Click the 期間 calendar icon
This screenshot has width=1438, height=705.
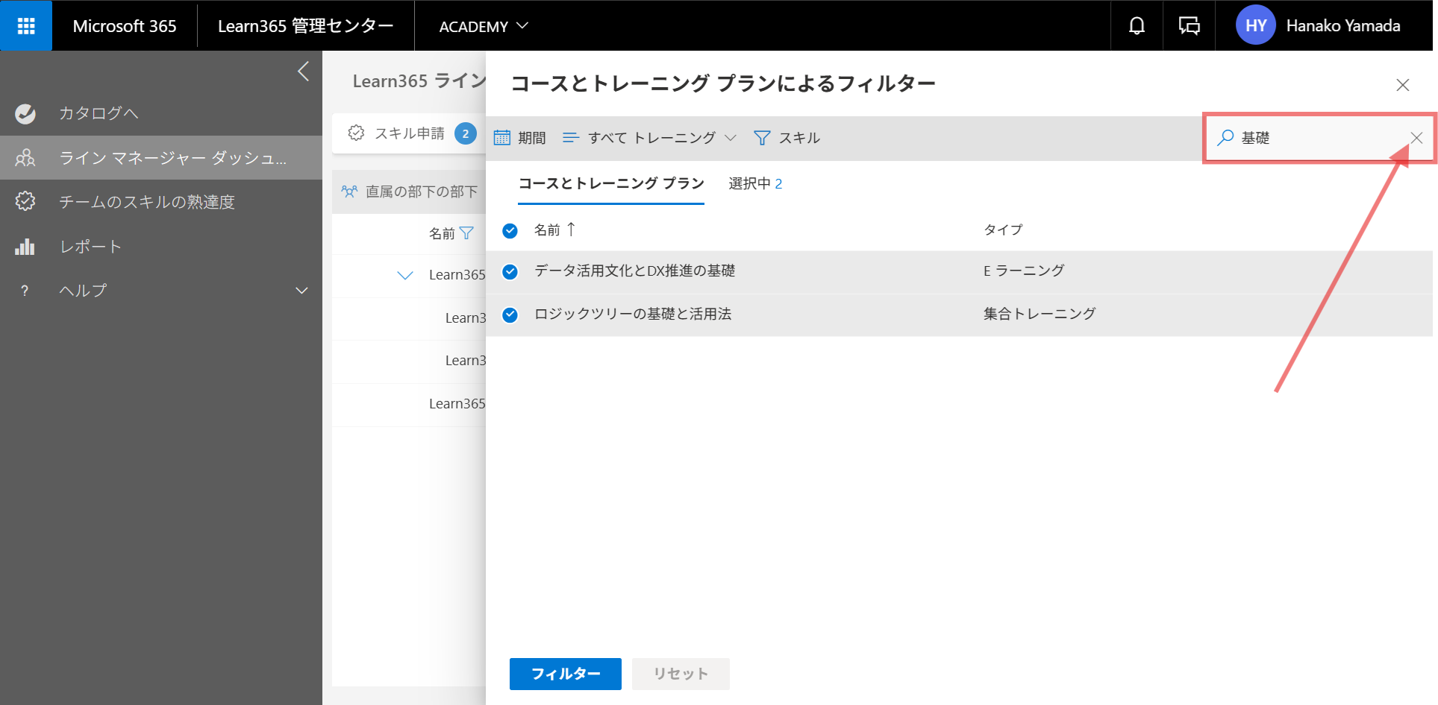pos(502,138)
